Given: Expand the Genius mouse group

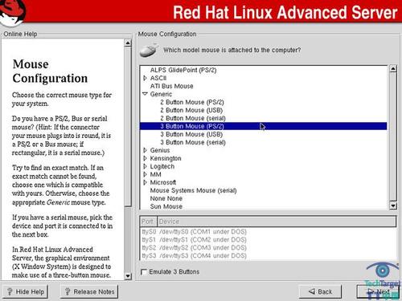Looking at the screenshot, I should coord(145,150).
